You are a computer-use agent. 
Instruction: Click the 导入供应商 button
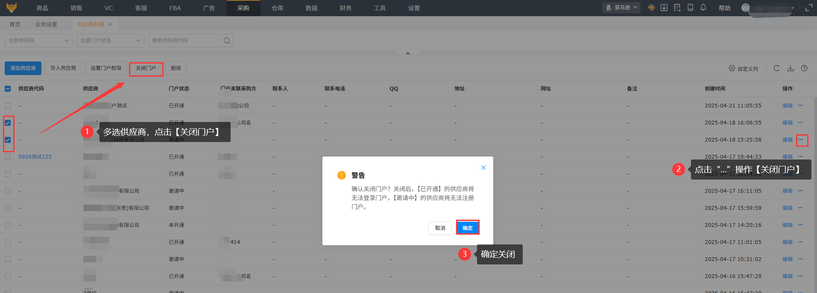click(63, 68)
